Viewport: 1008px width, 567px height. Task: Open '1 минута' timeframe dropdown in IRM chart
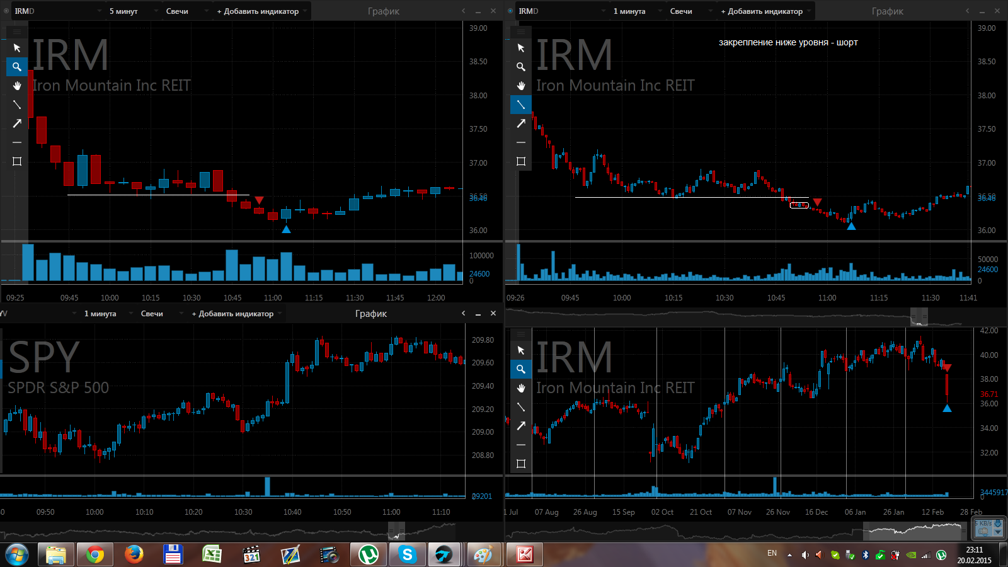636,11
